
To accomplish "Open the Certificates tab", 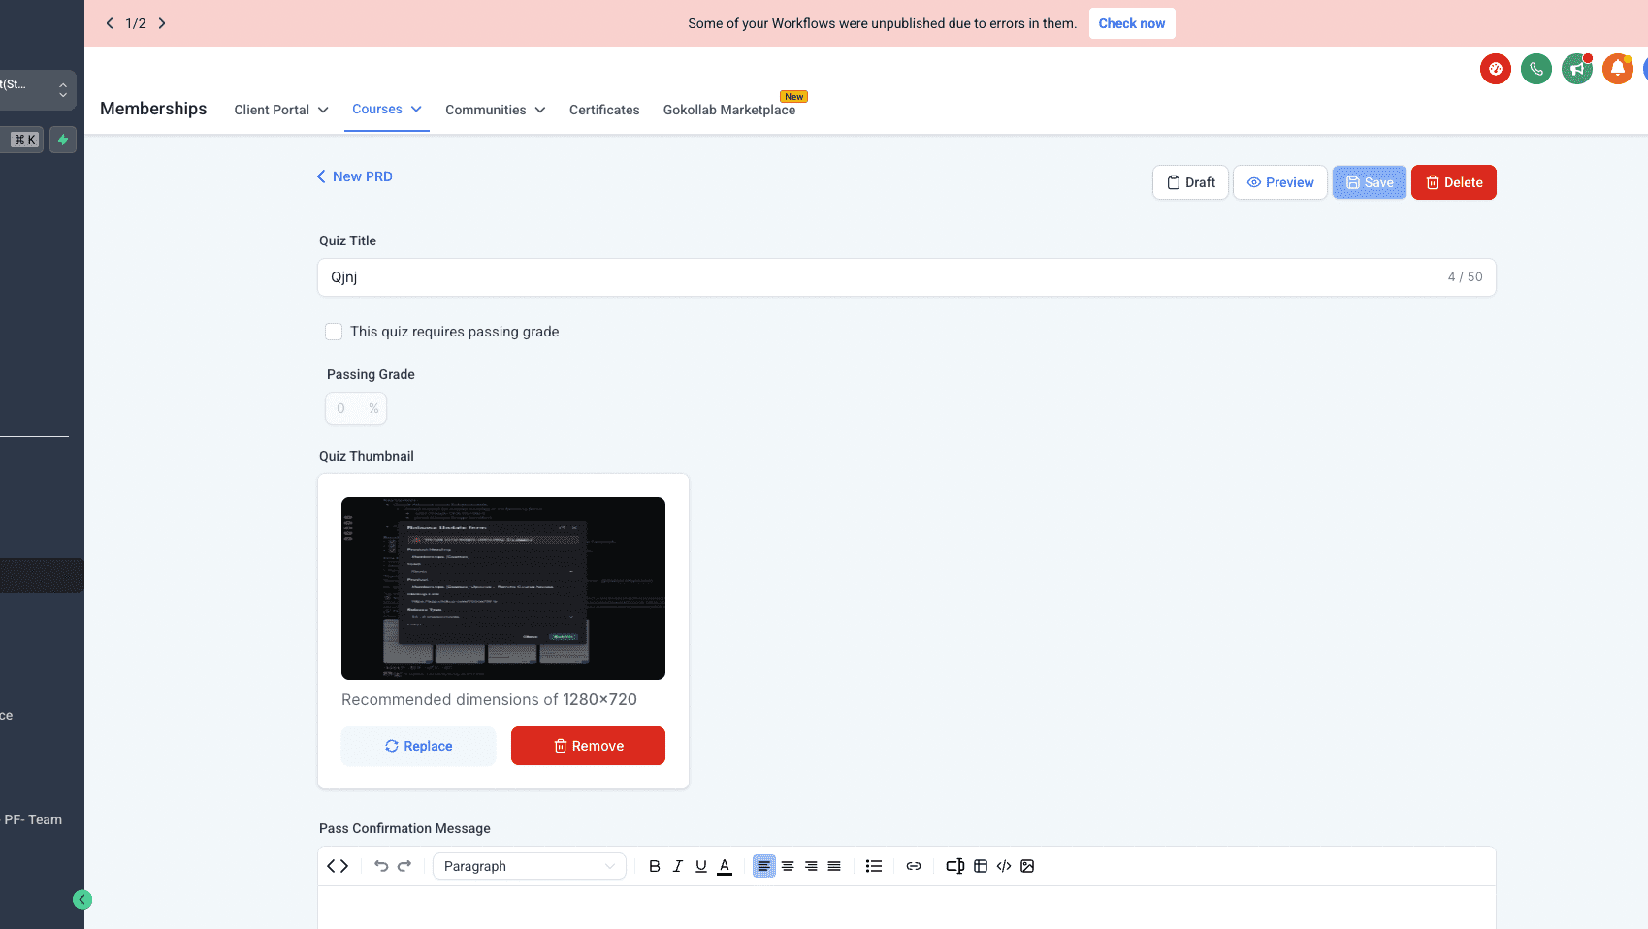I will tap(604, 110).
